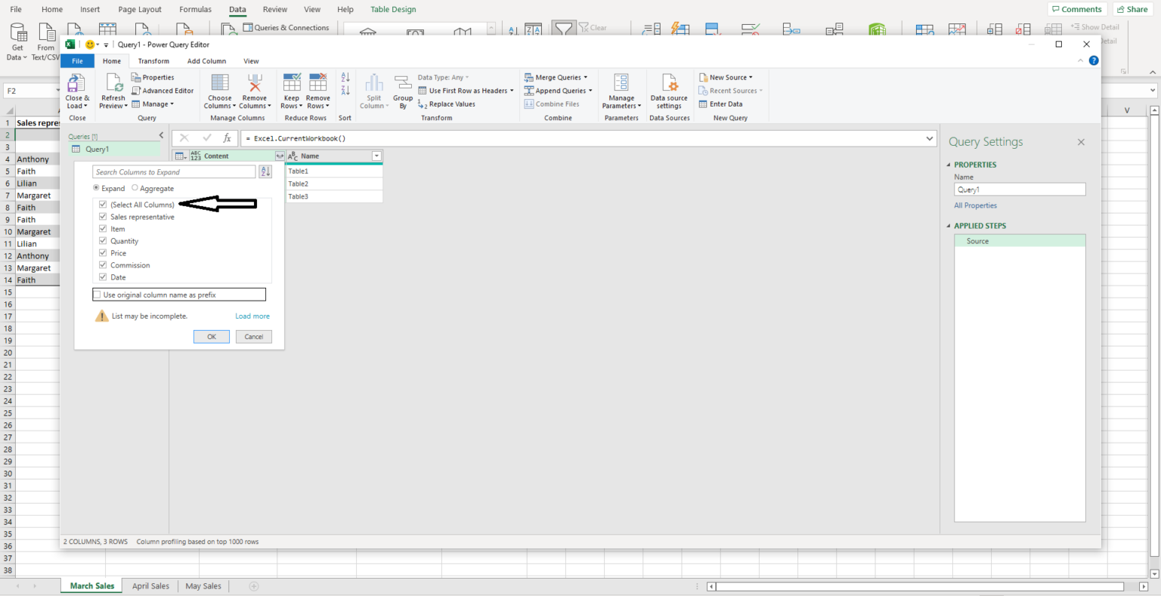Click the Load more link
1161x596 pixels.
click(x=252, y=317)
